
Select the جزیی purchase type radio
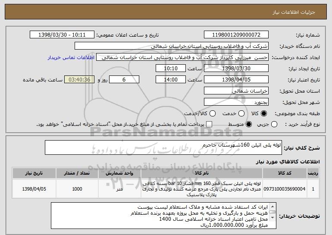click(x=274, y=124)
